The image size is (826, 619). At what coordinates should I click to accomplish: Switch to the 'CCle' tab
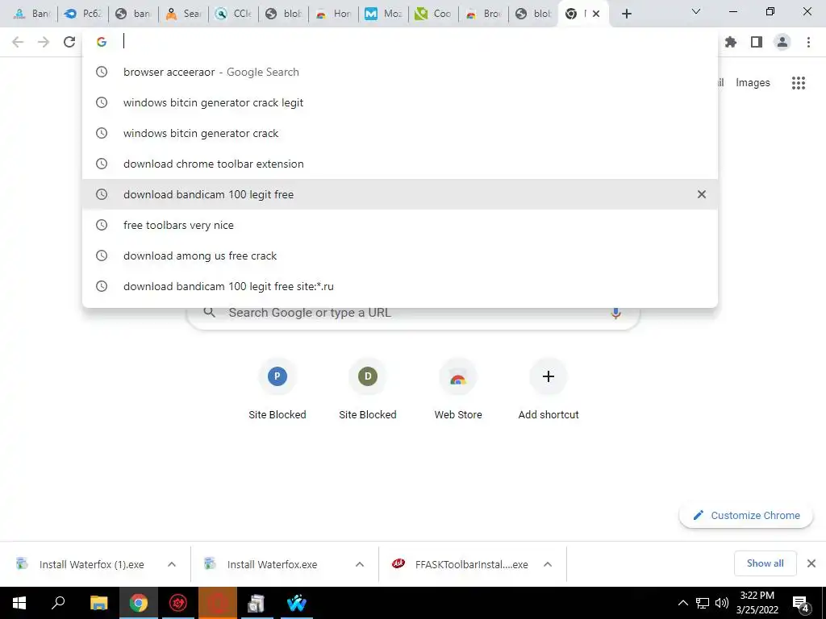(233, 14)
